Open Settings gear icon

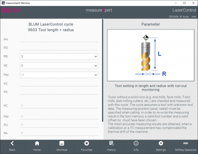click(161, 143)
